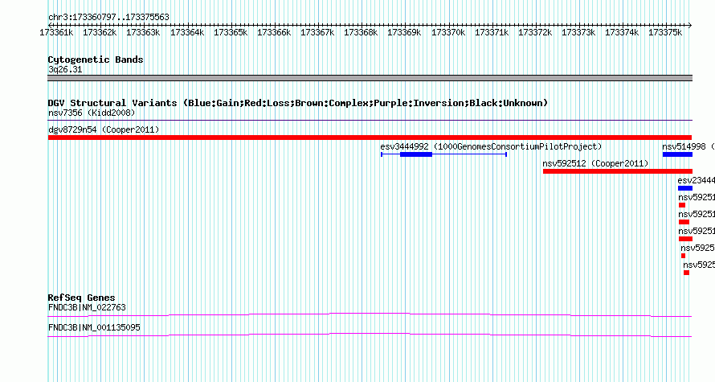Image resolution: width=715 pixels, height=382 pixels.
Task: Click the dgv8729n54 (Cooper2011) variant label
Action: 104,130
